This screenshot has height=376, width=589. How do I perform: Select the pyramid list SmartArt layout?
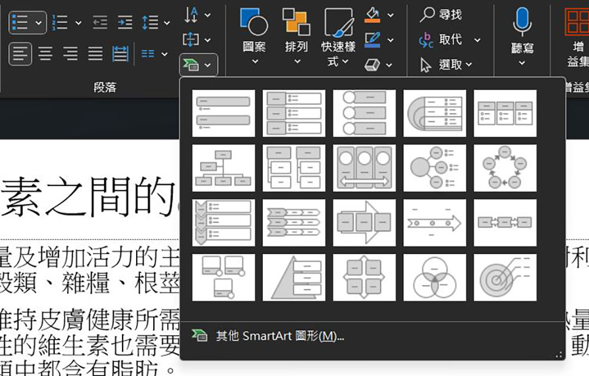tap(293, 277)
